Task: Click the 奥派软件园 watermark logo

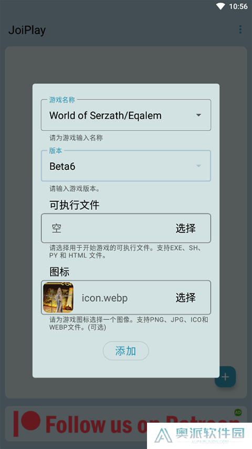Action: pos(199,435)
